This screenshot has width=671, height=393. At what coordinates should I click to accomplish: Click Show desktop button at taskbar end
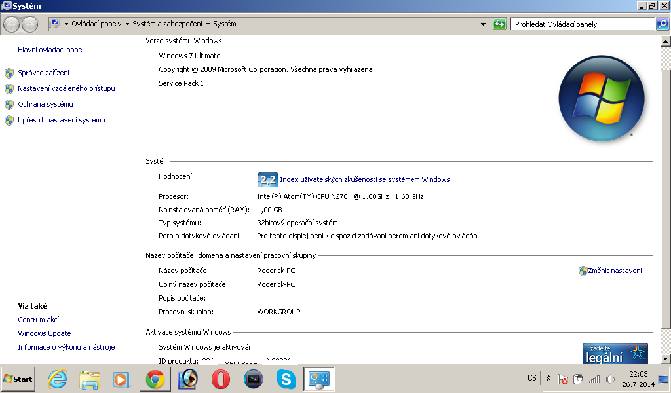point(663,379)
